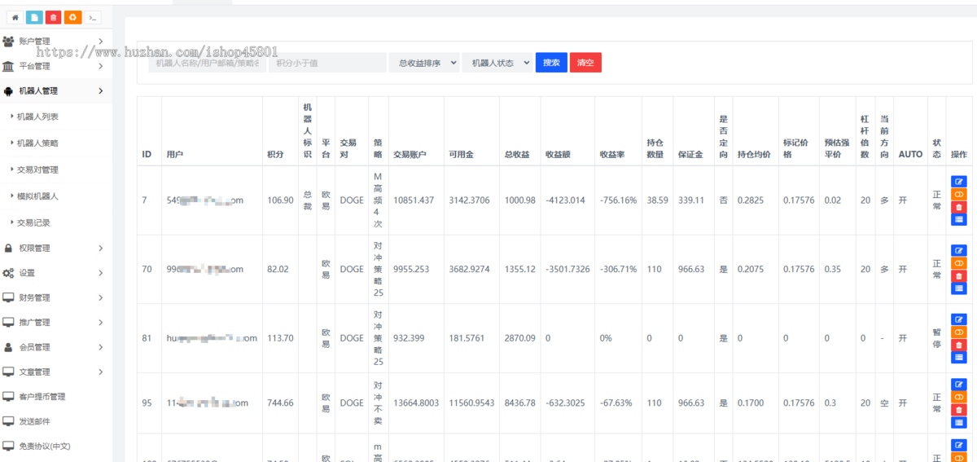This screenshot has height=462, width=977.
Task: Click the lock icon beside 权限管理
Action: 8,248
